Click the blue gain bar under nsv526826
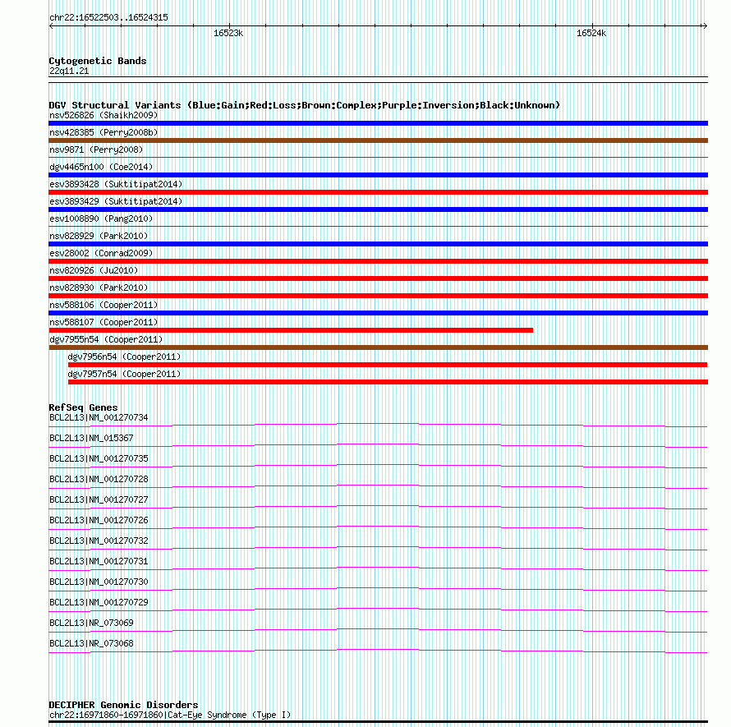 click(378, 123)
